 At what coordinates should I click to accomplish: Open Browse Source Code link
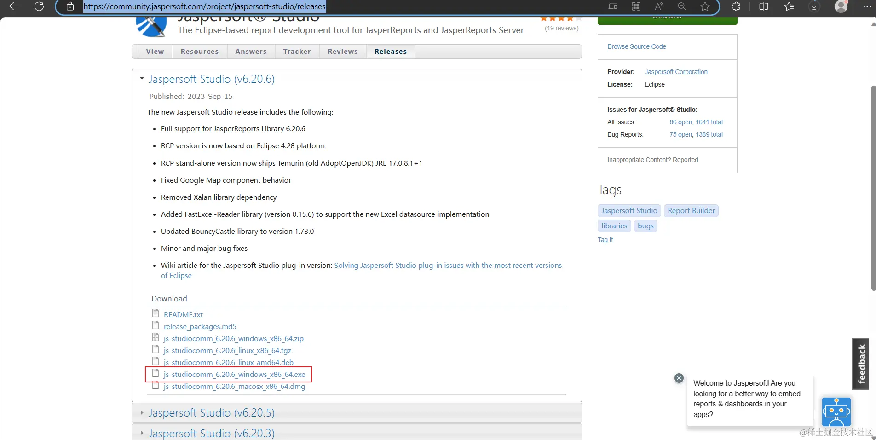637,46
